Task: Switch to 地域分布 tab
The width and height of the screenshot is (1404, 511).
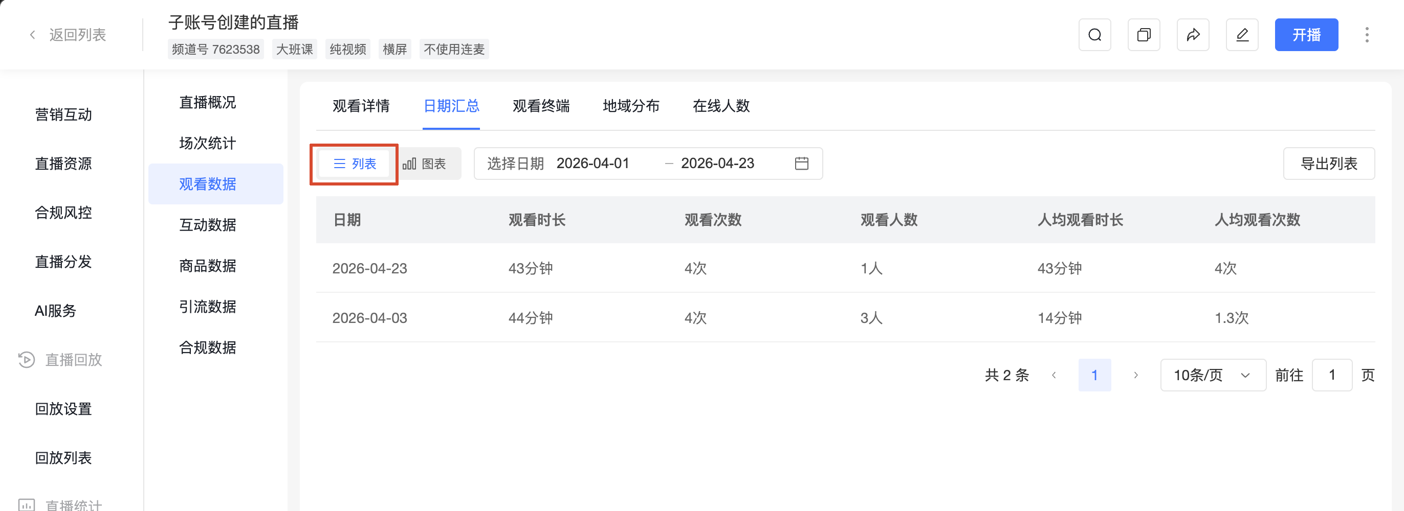Action: click(631, 106)
